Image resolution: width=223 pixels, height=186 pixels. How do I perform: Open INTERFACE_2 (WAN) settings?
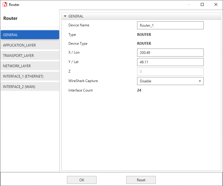tap(30, 86)
